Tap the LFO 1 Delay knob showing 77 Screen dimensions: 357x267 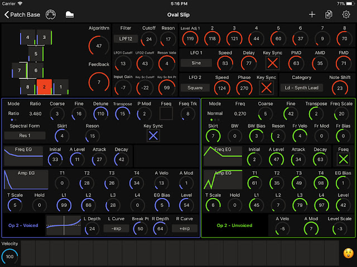pos(249,63)
